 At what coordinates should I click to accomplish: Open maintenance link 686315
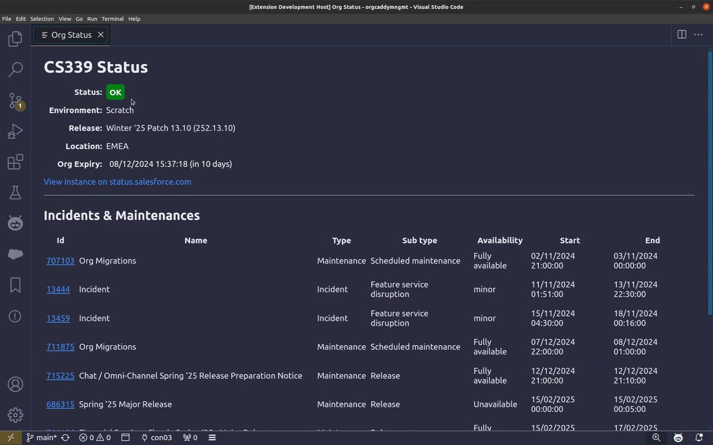(61, 404)
